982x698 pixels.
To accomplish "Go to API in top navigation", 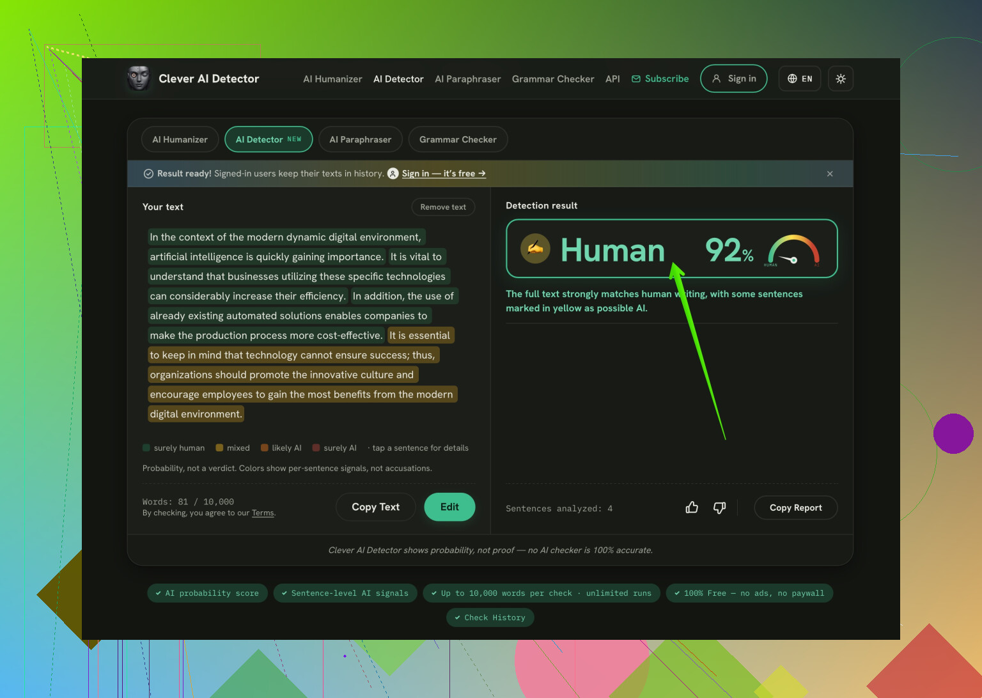I will [612, 79].
